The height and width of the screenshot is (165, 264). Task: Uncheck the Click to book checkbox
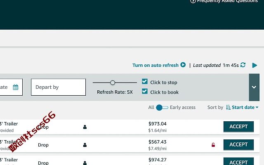145,91
